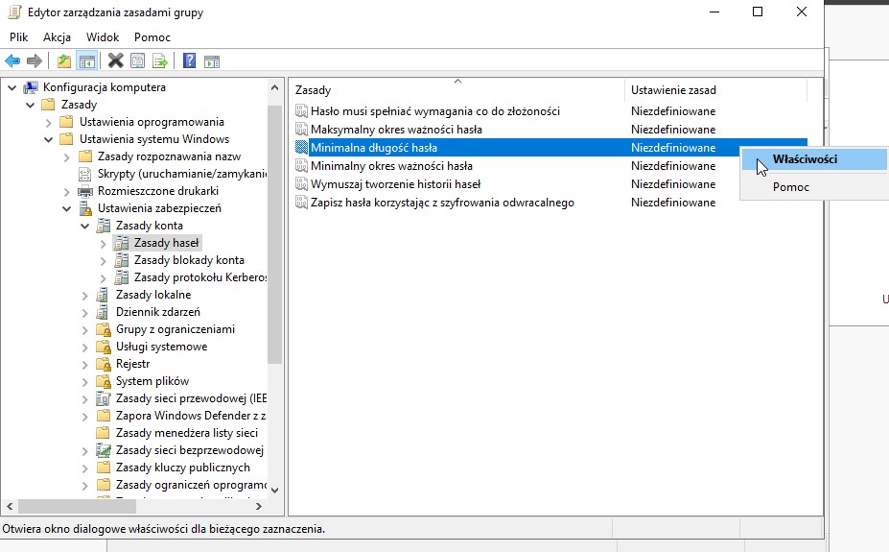This screenshot has height=552, width=889.
Task: Expand the Zasady lokalne tree node
Action: (x=85, y=295)
